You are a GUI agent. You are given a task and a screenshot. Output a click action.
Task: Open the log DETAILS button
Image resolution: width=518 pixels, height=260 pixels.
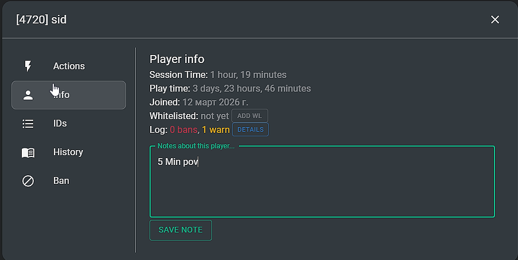[x=250, y=129]
